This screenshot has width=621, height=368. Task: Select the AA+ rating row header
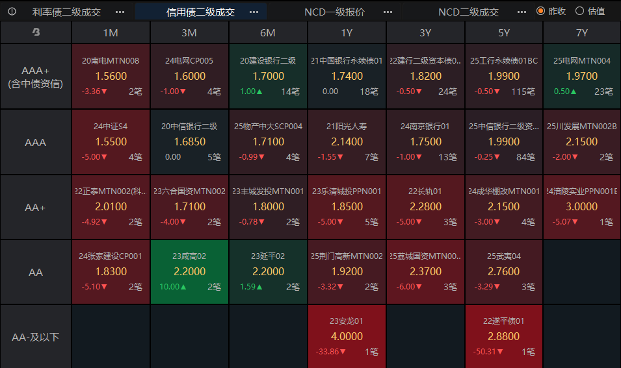pyautogui.click(x=36, y=207)
